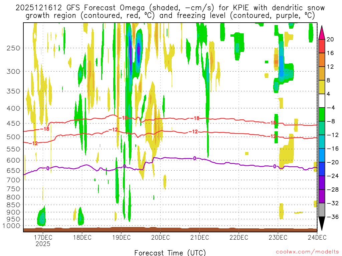Click the 700 pressure level label
Screen dimensions: 342x256
13,180
